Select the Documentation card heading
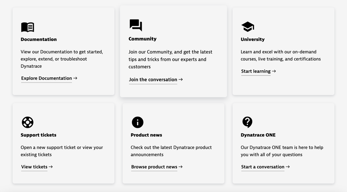The height and width of the screenshot is (192, 347). 39,39
